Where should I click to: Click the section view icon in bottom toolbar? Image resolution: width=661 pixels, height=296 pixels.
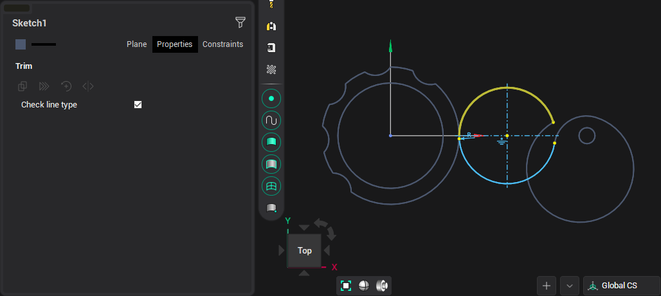(382, 286)
